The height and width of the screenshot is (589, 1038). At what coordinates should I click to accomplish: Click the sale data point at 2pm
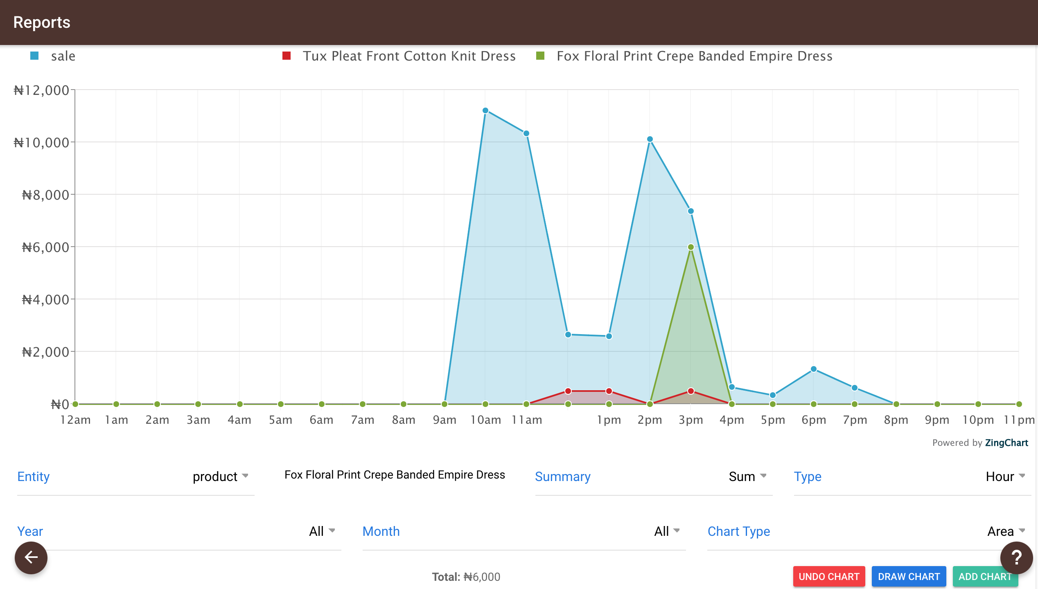tap(650, 139)
